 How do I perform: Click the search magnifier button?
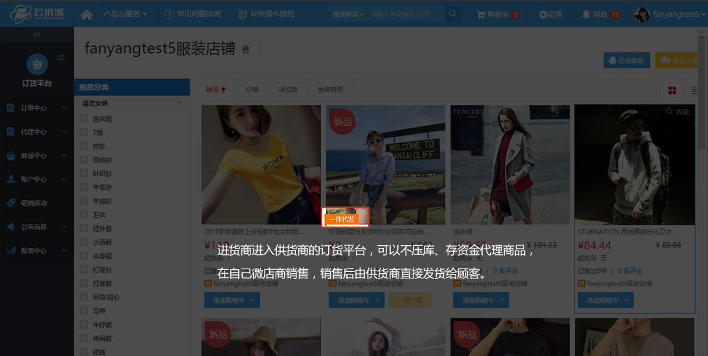click(453, 14)
